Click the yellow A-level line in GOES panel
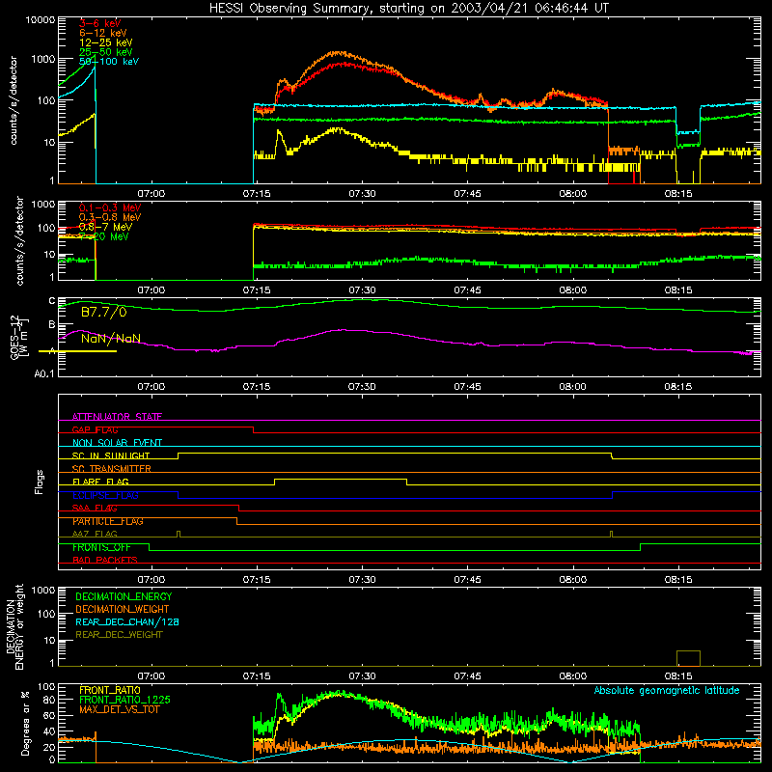The width and height of the screenshot is (772, 772). (78, 351)
